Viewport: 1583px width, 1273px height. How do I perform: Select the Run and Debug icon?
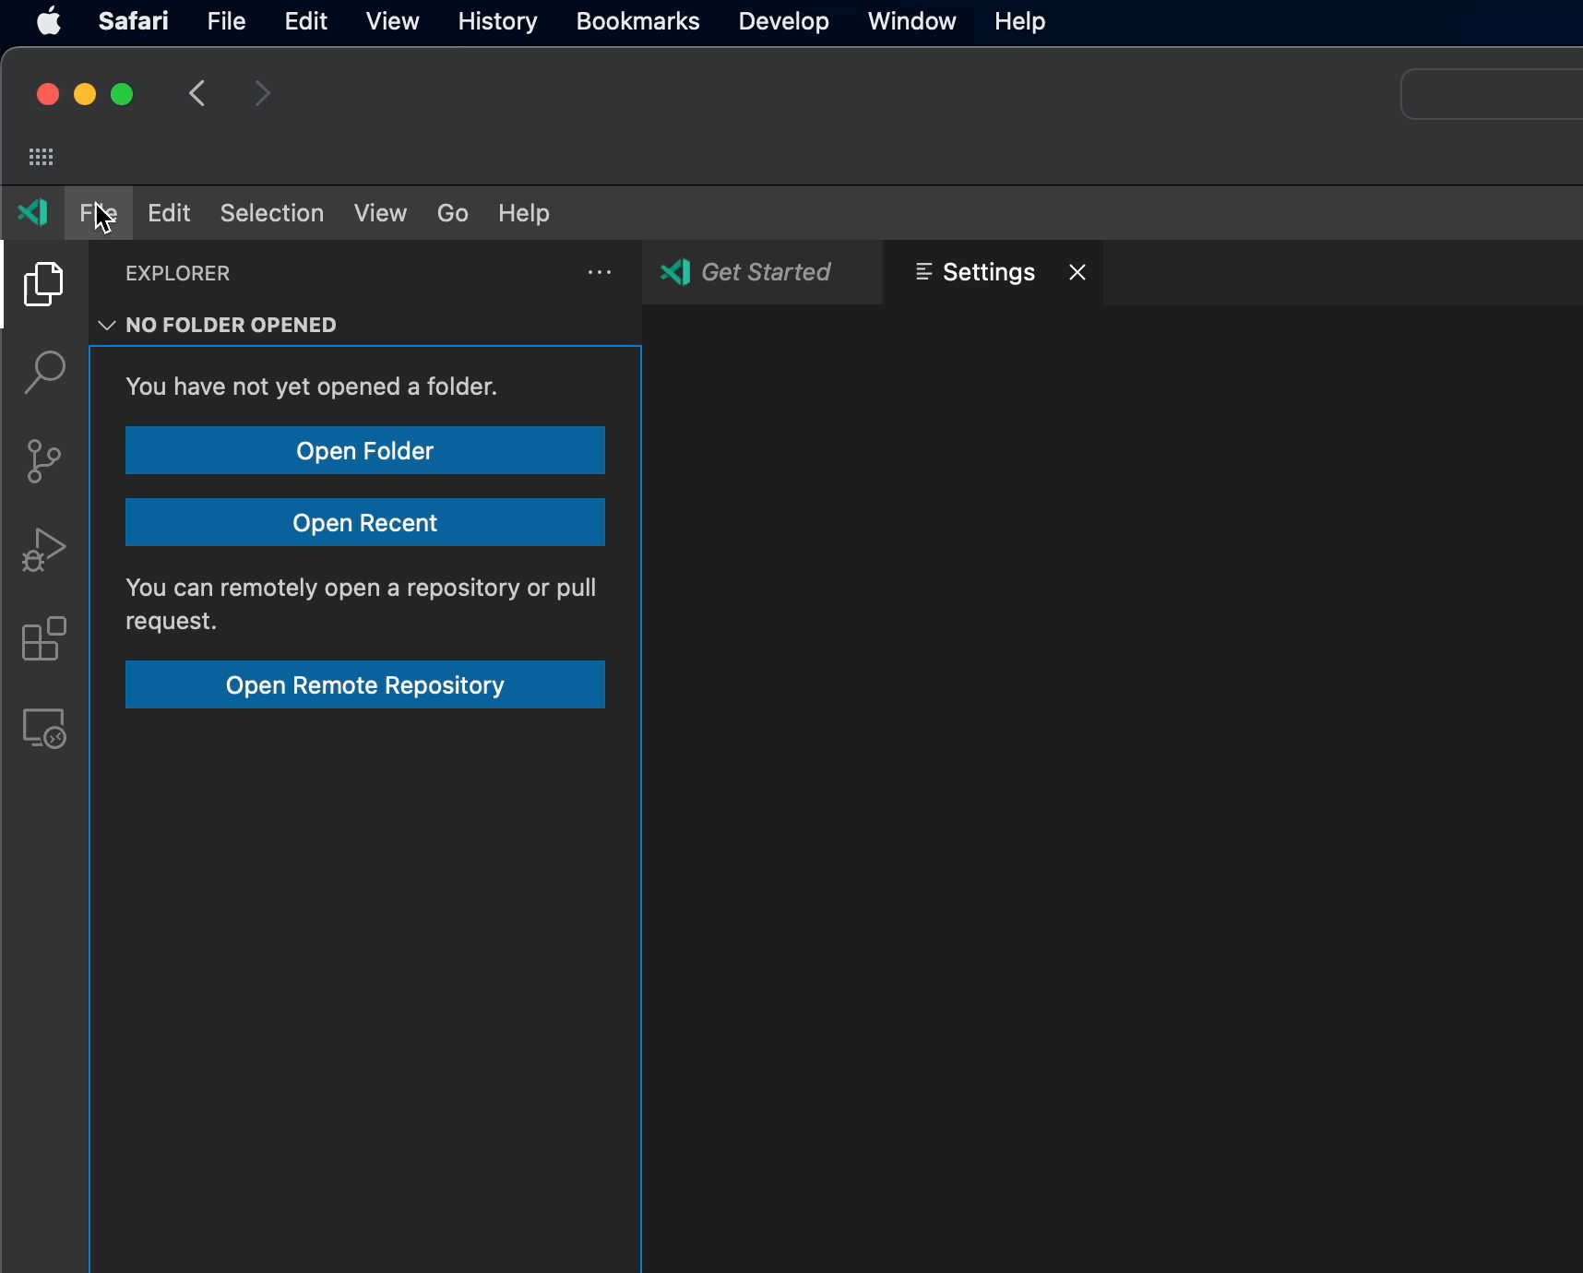pos(43,550)
